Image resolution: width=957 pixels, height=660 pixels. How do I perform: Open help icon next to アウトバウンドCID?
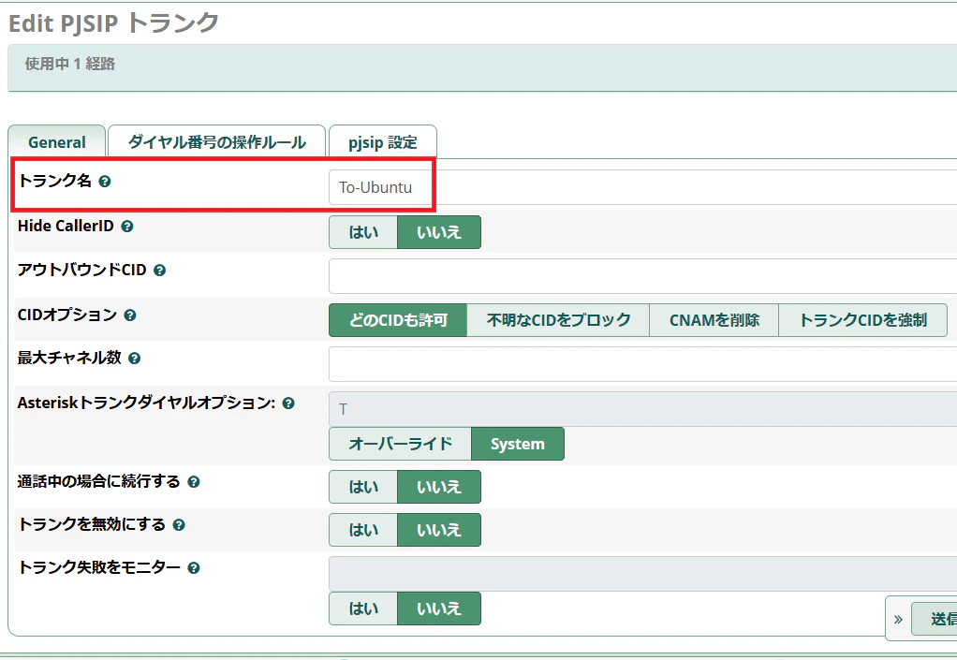(x=159, y=271)
